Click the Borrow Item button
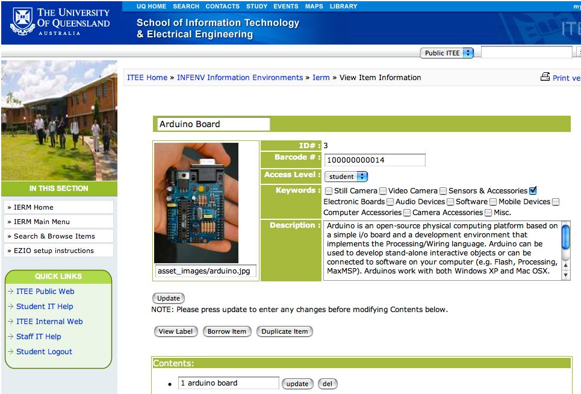This screenshot has height=394, width=581. [x=227, y=331]
